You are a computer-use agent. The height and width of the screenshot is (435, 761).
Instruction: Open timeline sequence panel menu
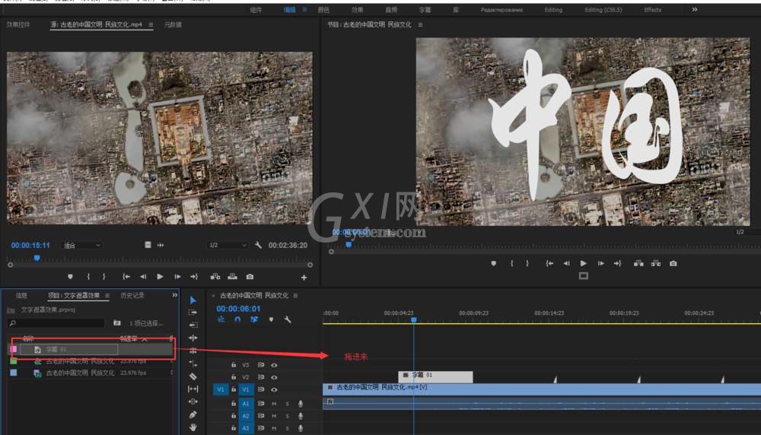295,295
